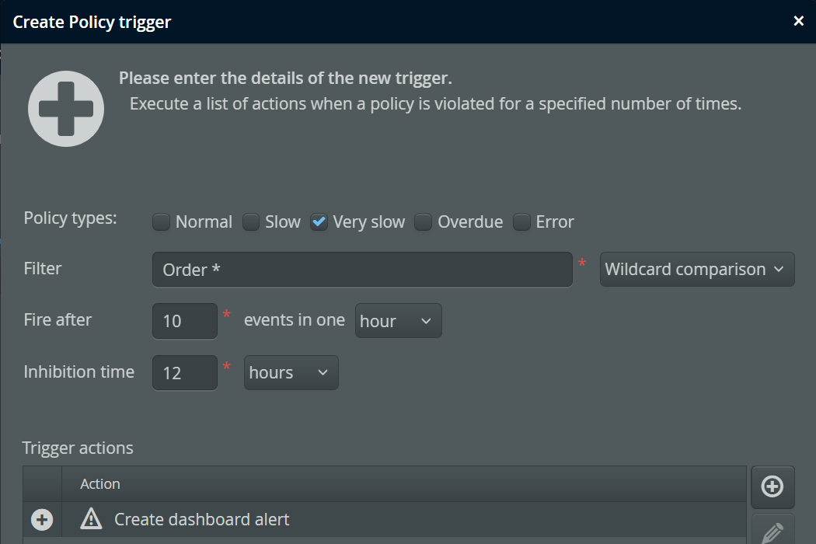This screenshot has width=816, height=544.
Task: Close the Create Policy trigger dialog
Action: (x=798, y=21)
